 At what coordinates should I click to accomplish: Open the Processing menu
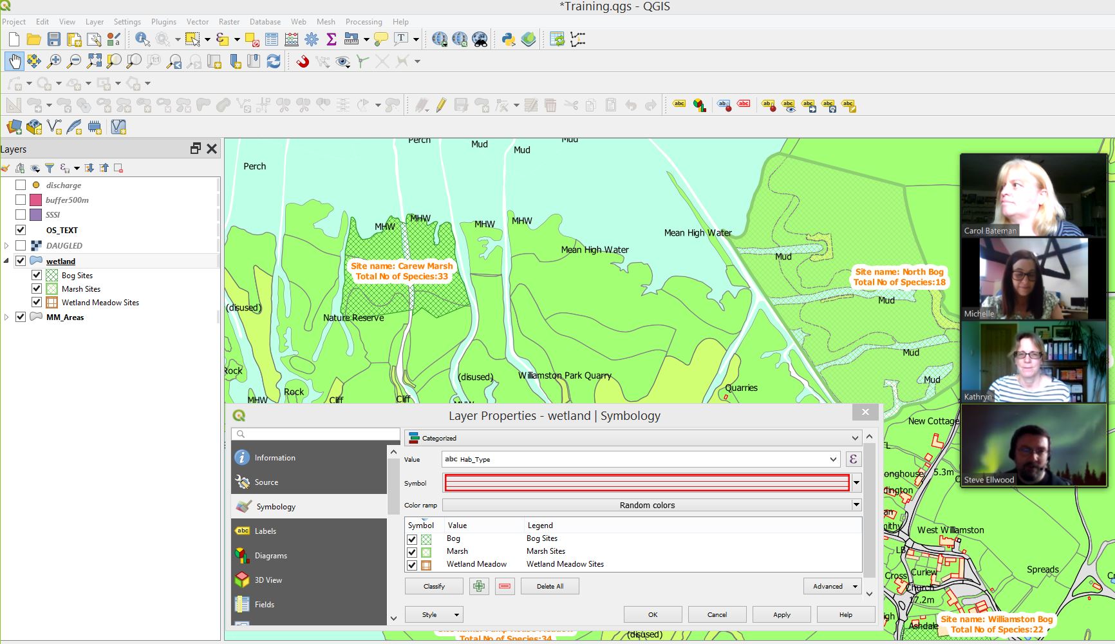point(363,21)
